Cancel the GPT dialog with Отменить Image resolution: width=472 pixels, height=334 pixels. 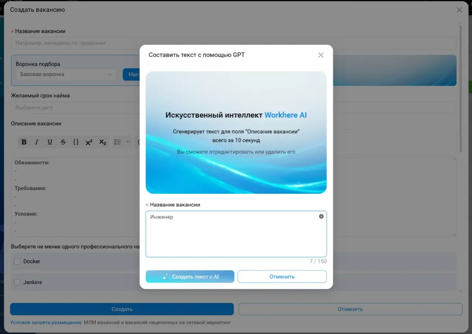point(282,276)
